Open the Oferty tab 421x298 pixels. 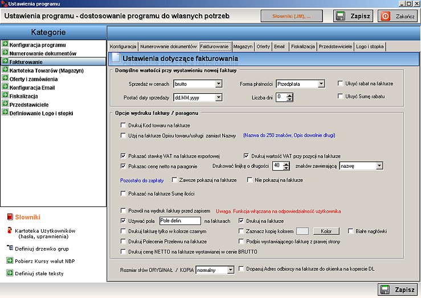click(x=263, y=47)
